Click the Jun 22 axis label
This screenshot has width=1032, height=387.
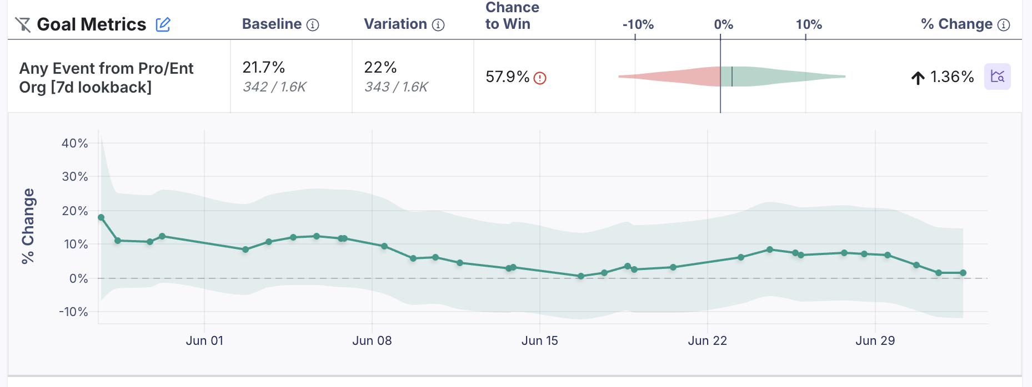pyautogui.click(x=708, y=341)
